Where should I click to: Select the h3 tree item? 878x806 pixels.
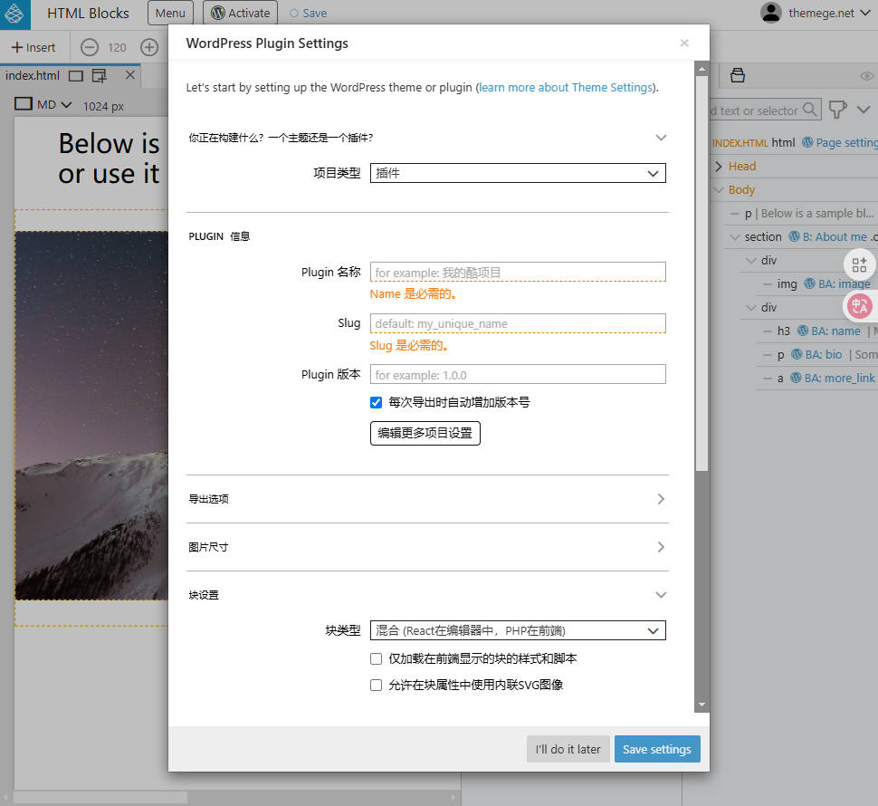783,331
